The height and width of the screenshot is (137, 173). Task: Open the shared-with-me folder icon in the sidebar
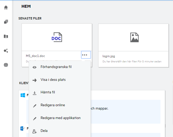[6, 36]
